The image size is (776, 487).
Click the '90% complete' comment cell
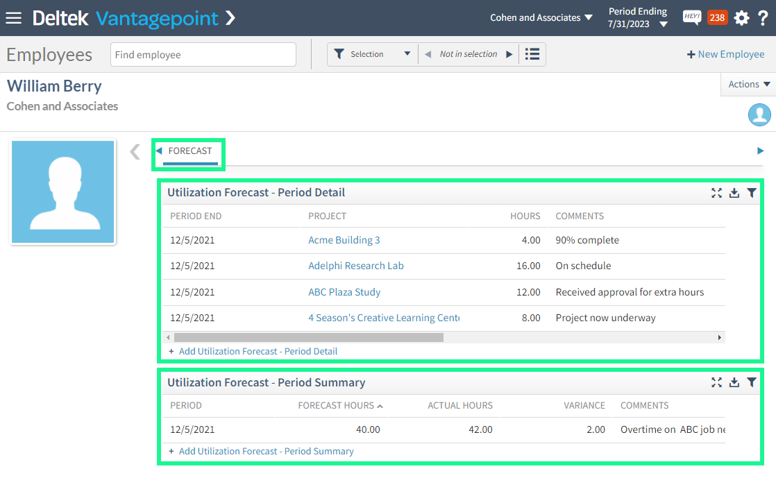click(x=587, y=240)
